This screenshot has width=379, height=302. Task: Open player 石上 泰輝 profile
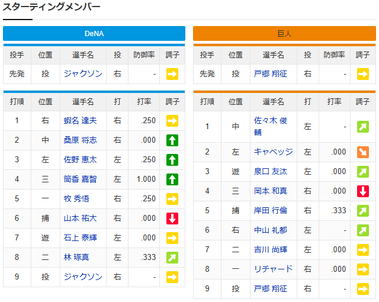pyautogui.click(x=81, y=238)
